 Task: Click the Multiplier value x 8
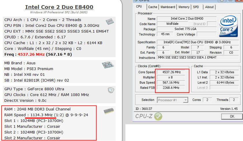coord(171,77)
